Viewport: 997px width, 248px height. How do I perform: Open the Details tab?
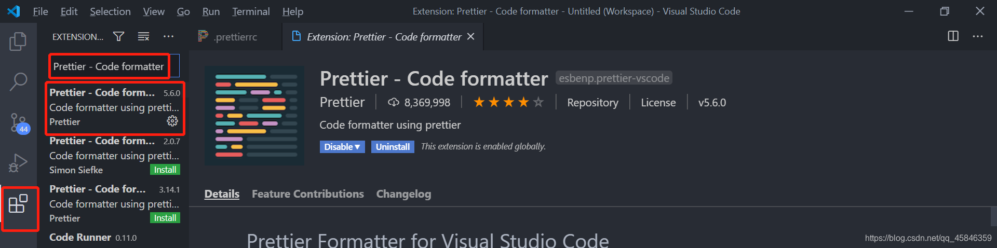click(x=222, y=194)
